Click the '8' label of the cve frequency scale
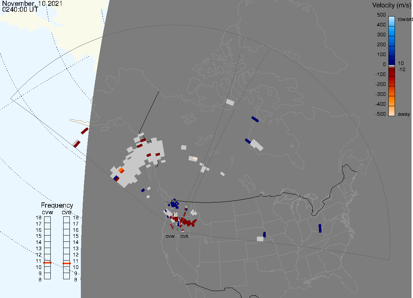Screen dimensions: 413x298 pos(76,280)
